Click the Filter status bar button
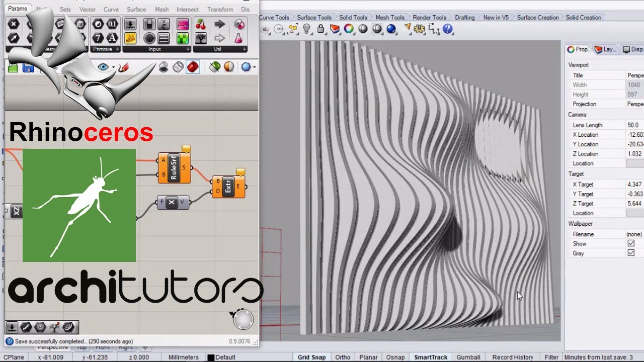The image size is (644, 362). point(551,357)
